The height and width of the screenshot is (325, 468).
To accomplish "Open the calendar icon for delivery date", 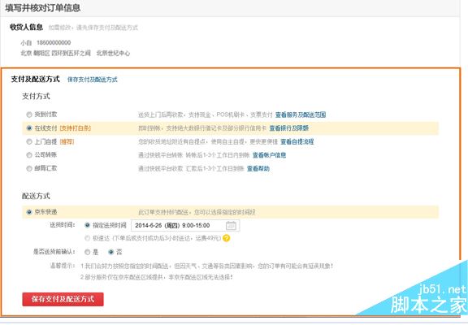I will pyautogui.click(x=231, y=226).
